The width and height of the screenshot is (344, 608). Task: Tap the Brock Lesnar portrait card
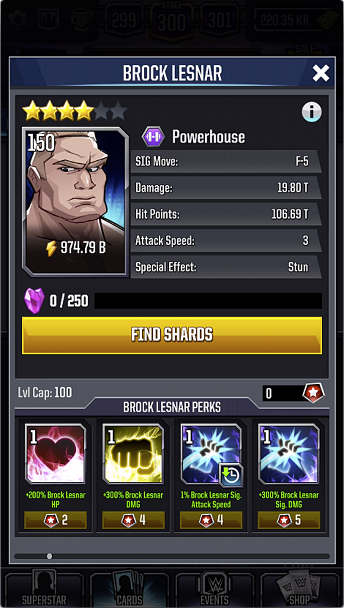(75, 201)
